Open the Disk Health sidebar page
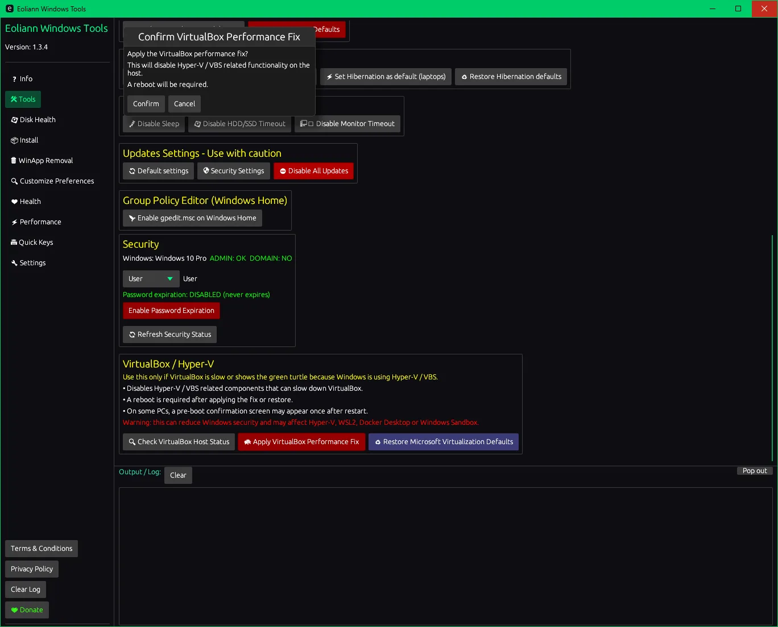 tap(33, 120)
